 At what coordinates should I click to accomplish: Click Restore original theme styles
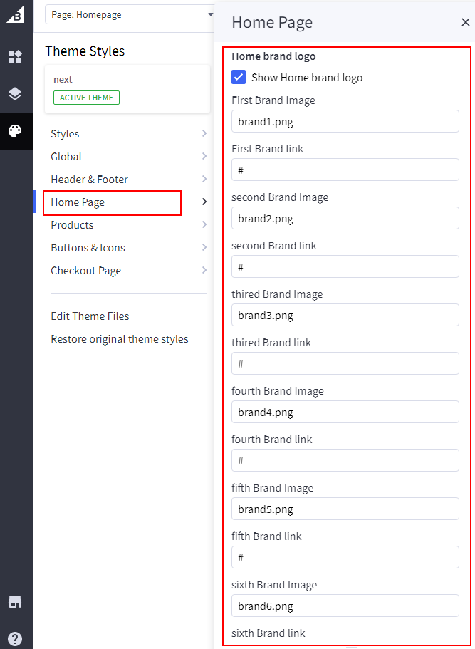click(x=120, y=339)
